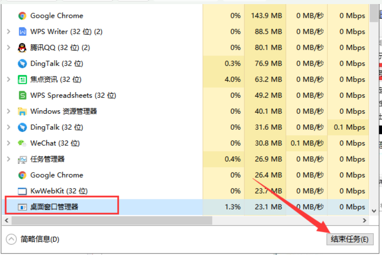Click the DingTalk icon in the 76.9 MB row

click(22, 64)
